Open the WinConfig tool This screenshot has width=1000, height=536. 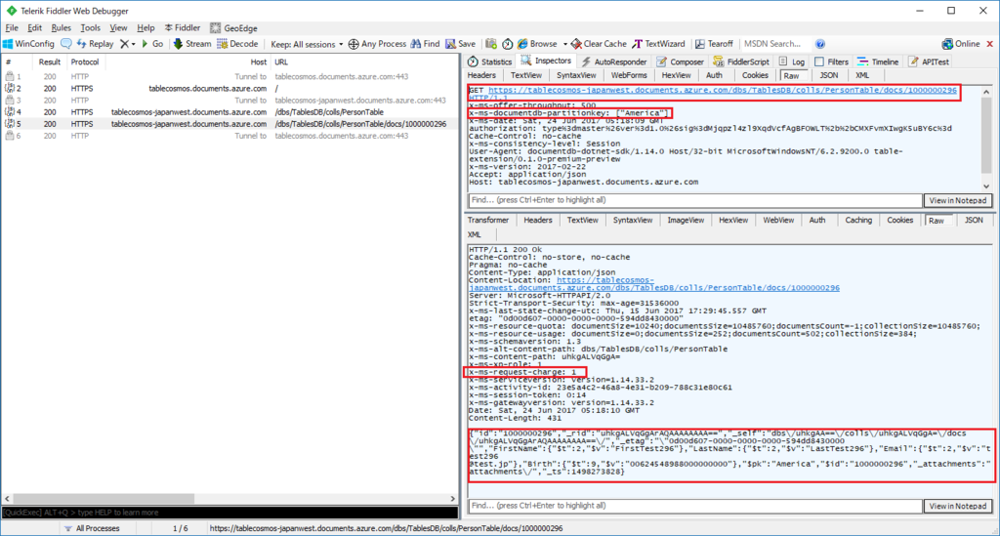[28, 44]
